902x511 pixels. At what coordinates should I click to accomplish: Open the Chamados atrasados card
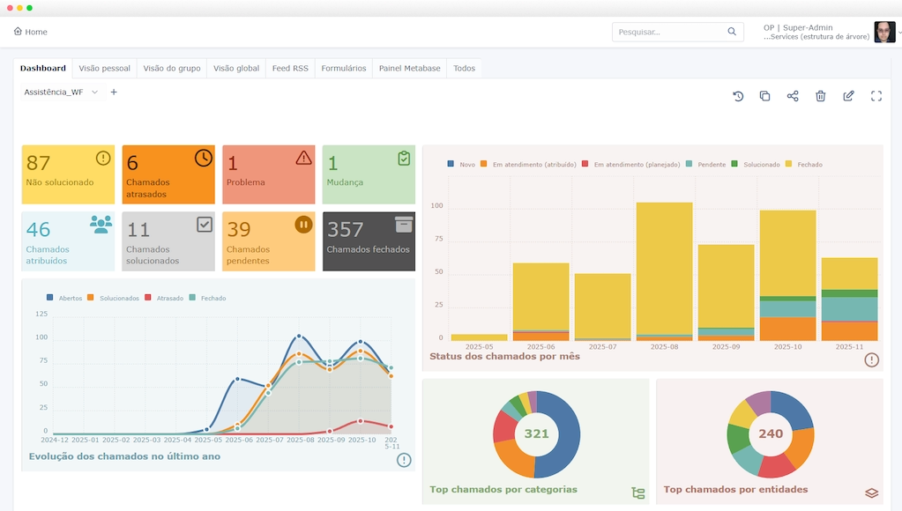(x=168, y=174)
